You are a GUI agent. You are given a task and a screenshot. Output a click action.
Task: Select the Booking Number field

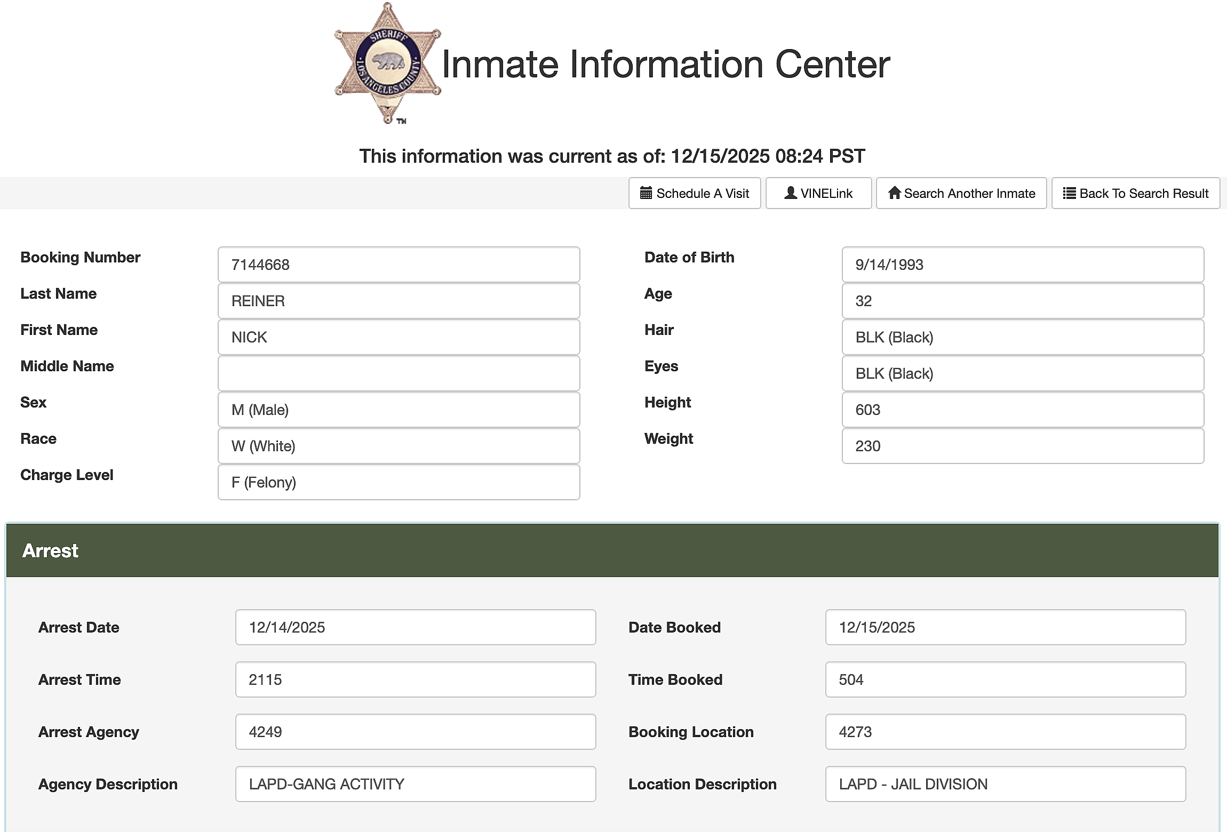(398, 265)
